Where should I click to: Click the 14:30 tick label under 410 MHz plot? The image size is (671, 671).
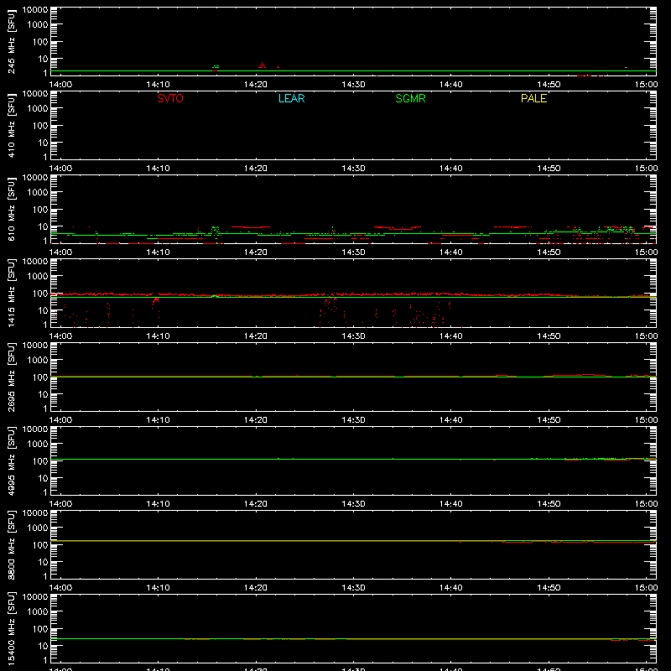(x=353, y=169)
